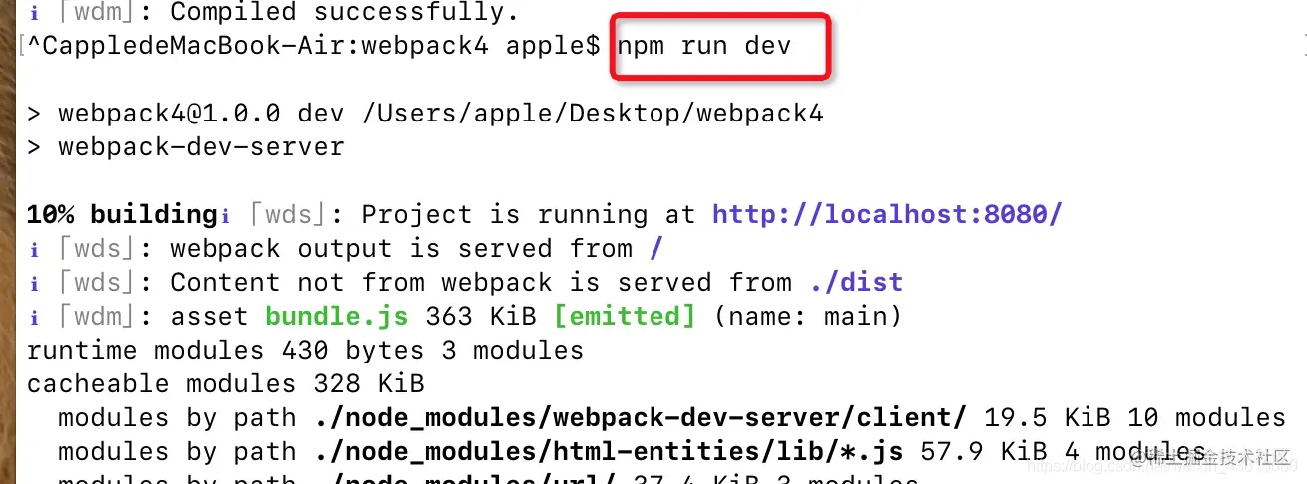Click the green 'bundle.js' asset name
Image resolution: width=1307 pixels, height=484 pixels.
pyautogui.click(x=337, y=316)
